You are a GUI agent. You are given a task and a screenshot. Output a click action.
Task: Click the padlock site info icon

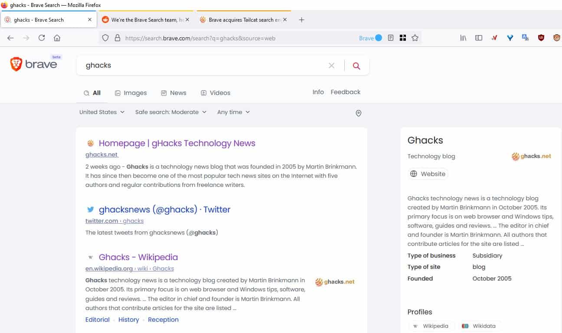point(117,38)
